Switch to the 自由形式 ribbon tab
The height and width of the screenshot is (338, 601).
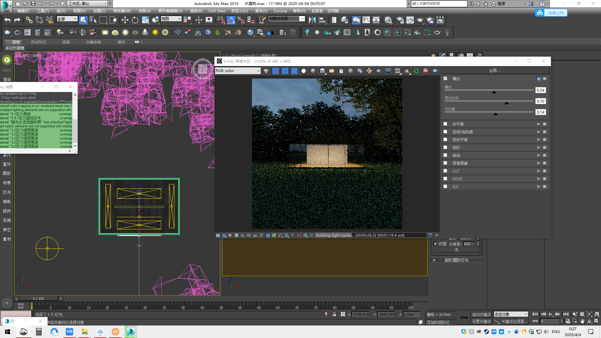39,42
